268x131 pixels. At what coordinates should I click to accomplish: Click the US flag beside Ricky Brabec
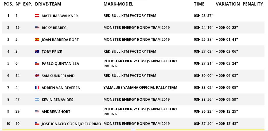pos(37,28)
